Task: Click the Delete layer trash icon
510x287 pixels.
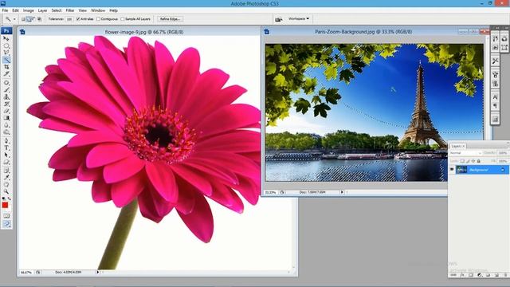Action: (x=505, y=275)
